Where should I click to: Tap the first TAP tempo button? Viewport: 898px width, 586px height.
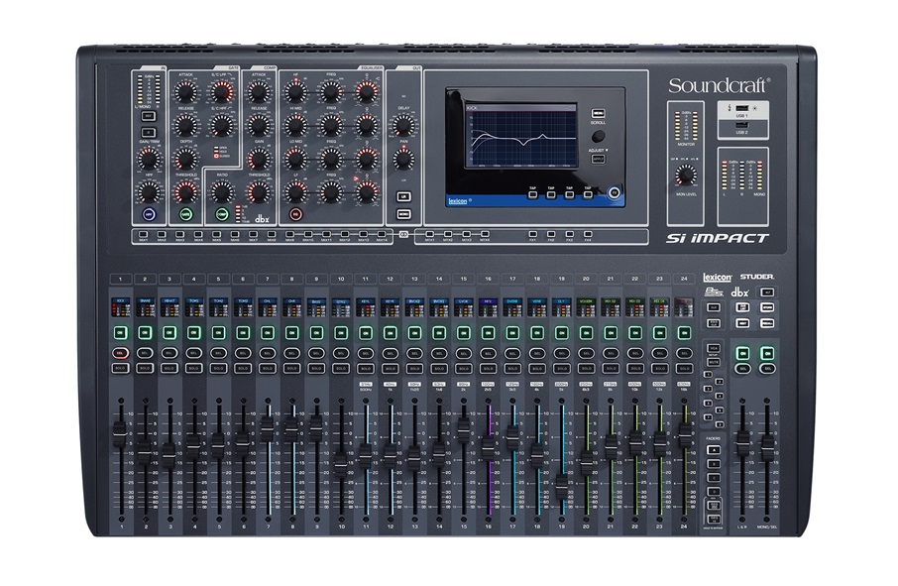pyautogui.click(x=532, y=195)
